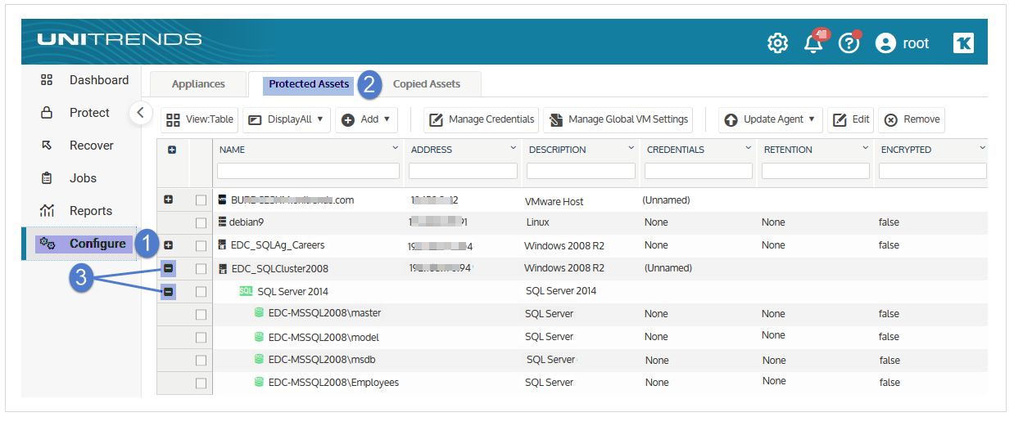Collapse the EDC_SQLCluster2008 row
The width and height of the screenshot is (1023, 426).
[168, 268]
